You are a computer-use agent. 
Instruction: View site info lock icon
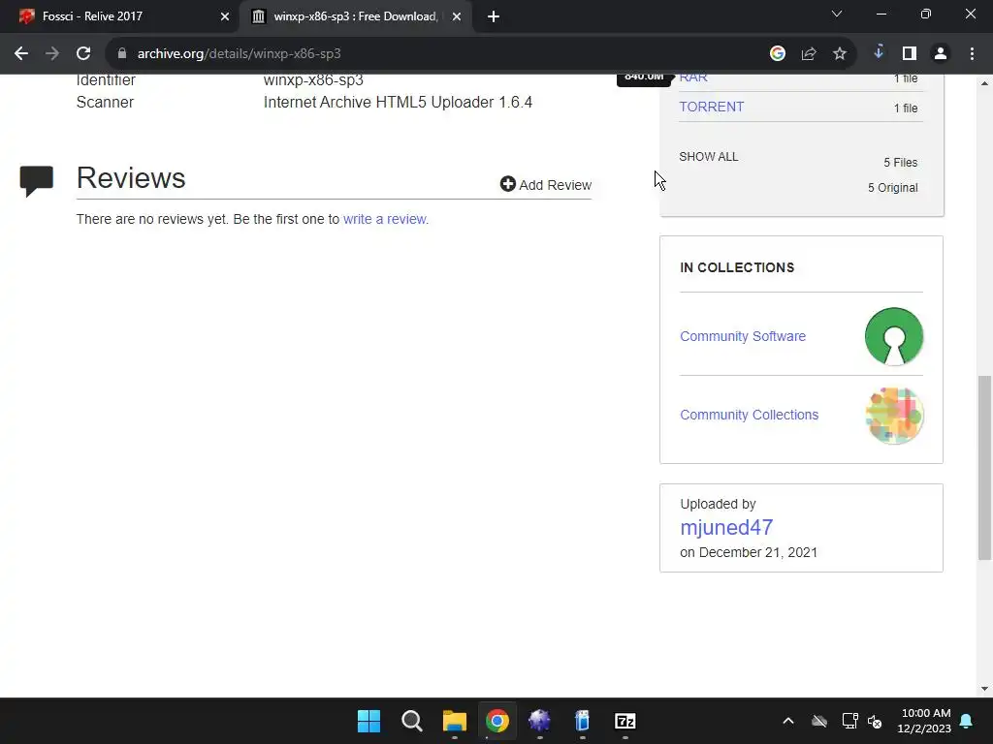(122, 53)
